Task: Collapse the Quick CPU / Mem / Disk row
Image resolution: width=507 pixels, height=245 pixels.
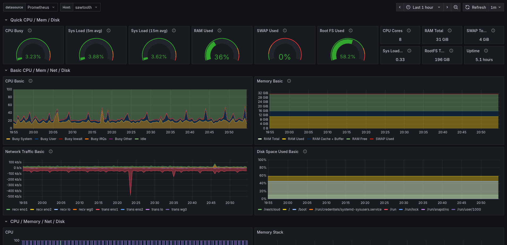Action: click(x=6, y=20)
